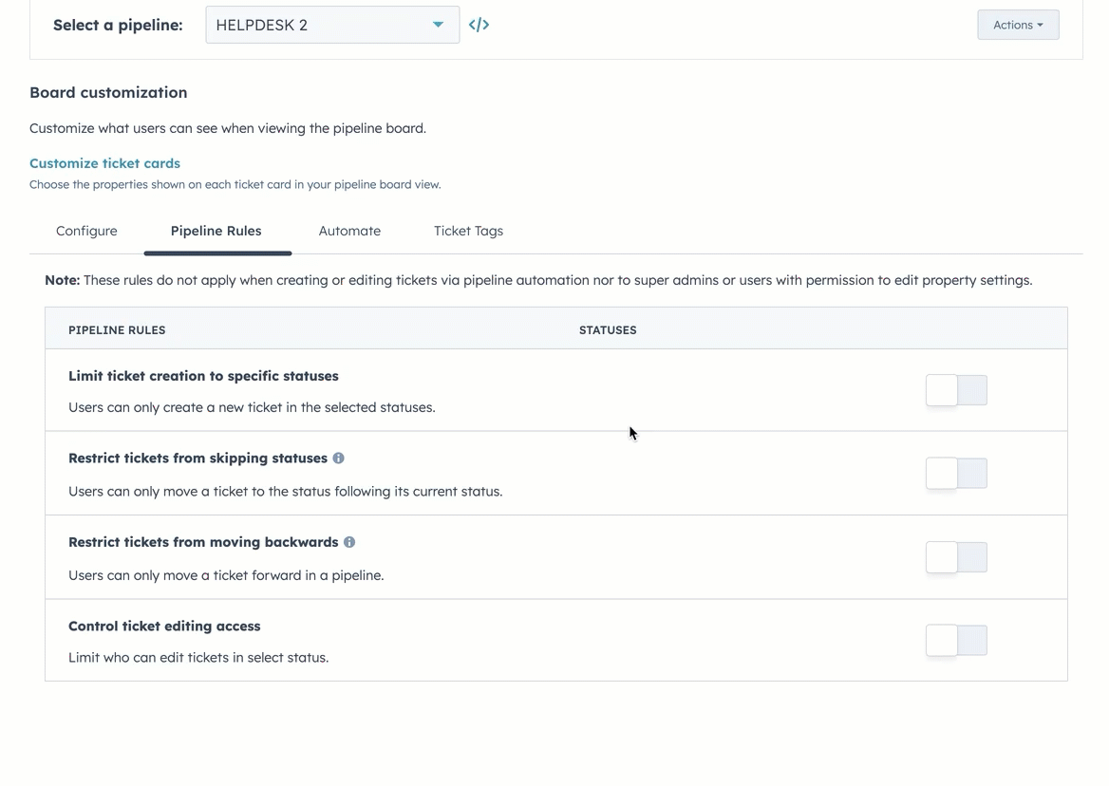Toggle on "Restrict tickets from moving backwards"
This screenshot has height=786, width=1109.
coord(956,557)
